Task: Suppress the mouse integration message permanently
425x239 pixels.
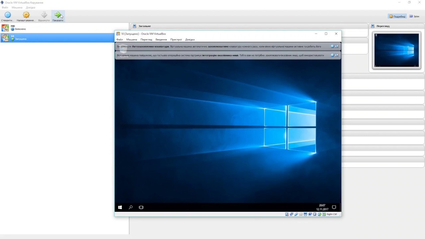Action: click(337, 55)
